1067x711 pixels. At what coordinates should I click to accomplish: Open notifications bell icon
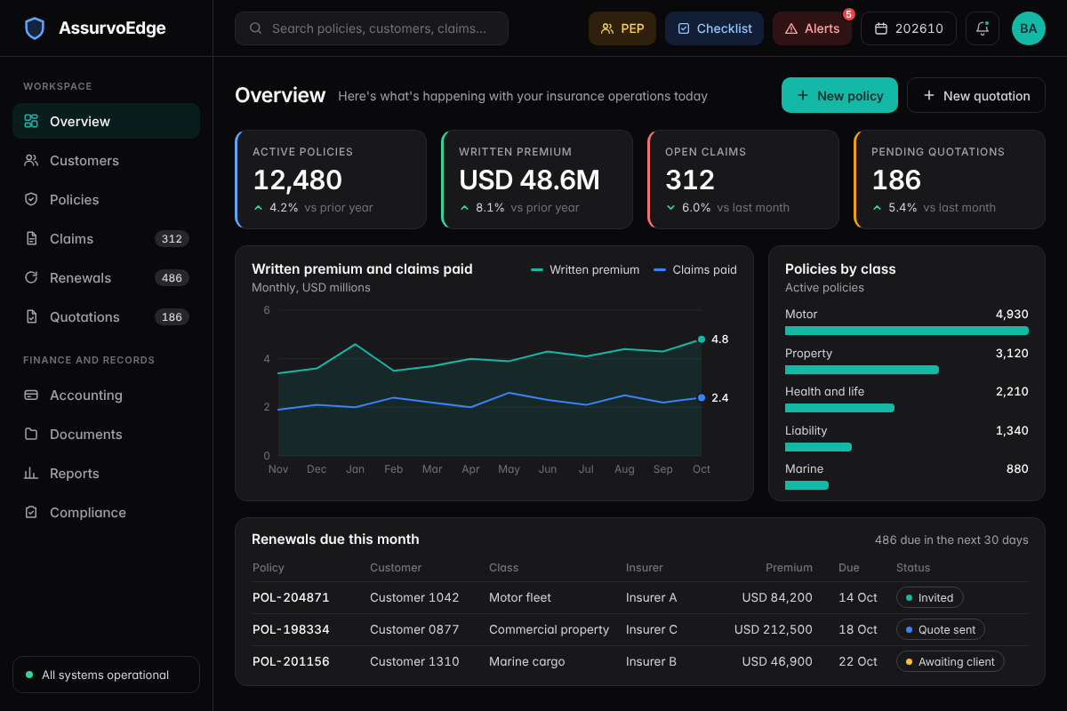(983, 28)
